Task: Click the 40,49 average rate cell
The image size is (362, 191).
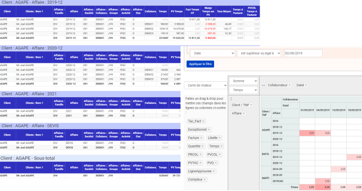Action: click(228, 24)
